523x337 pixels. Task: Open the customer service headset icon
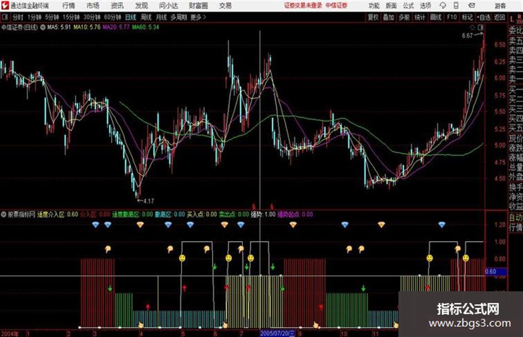click(443, 6)
